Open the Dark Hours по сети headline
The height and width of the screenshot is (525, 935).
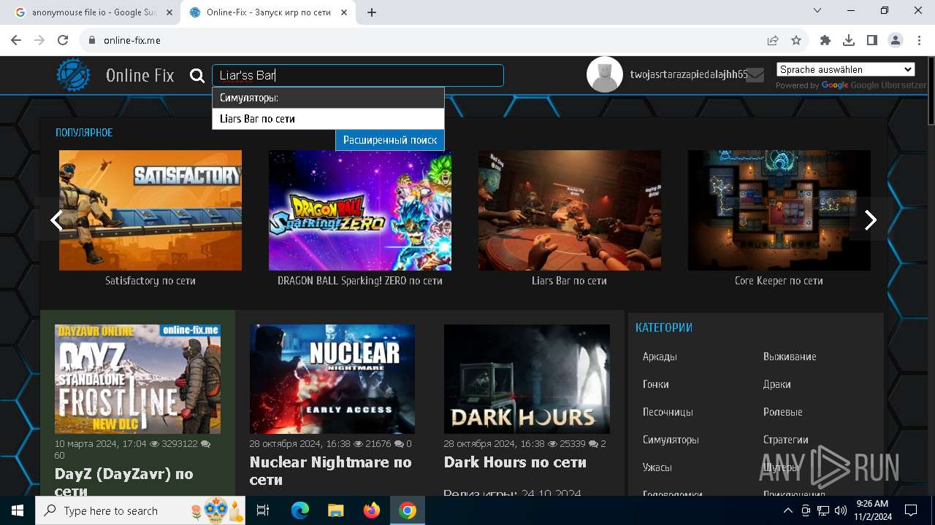[515, 462]
